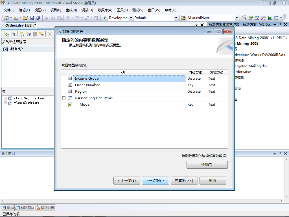The width and height of the screenshot is (289, 217).
Task: Click the 完成(F) finish button
Action: point(184,181)
